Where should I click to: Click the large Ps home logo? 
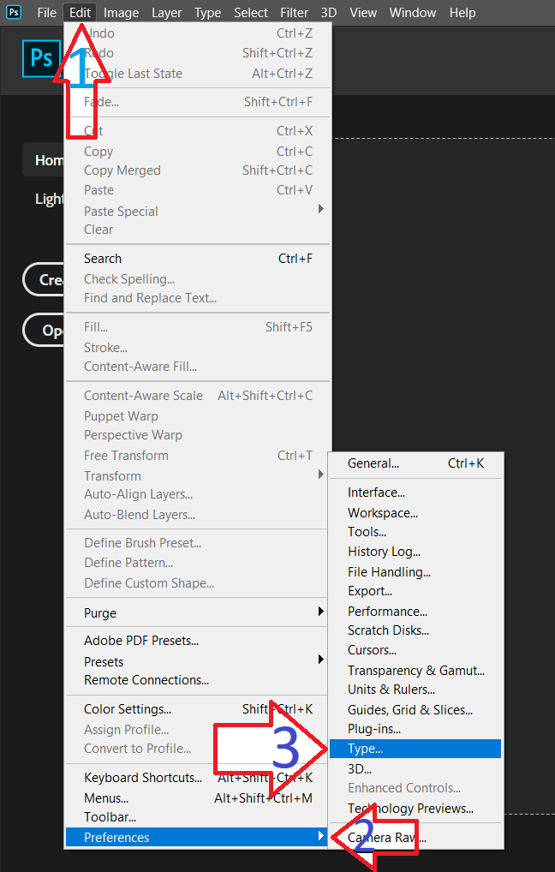41,58
